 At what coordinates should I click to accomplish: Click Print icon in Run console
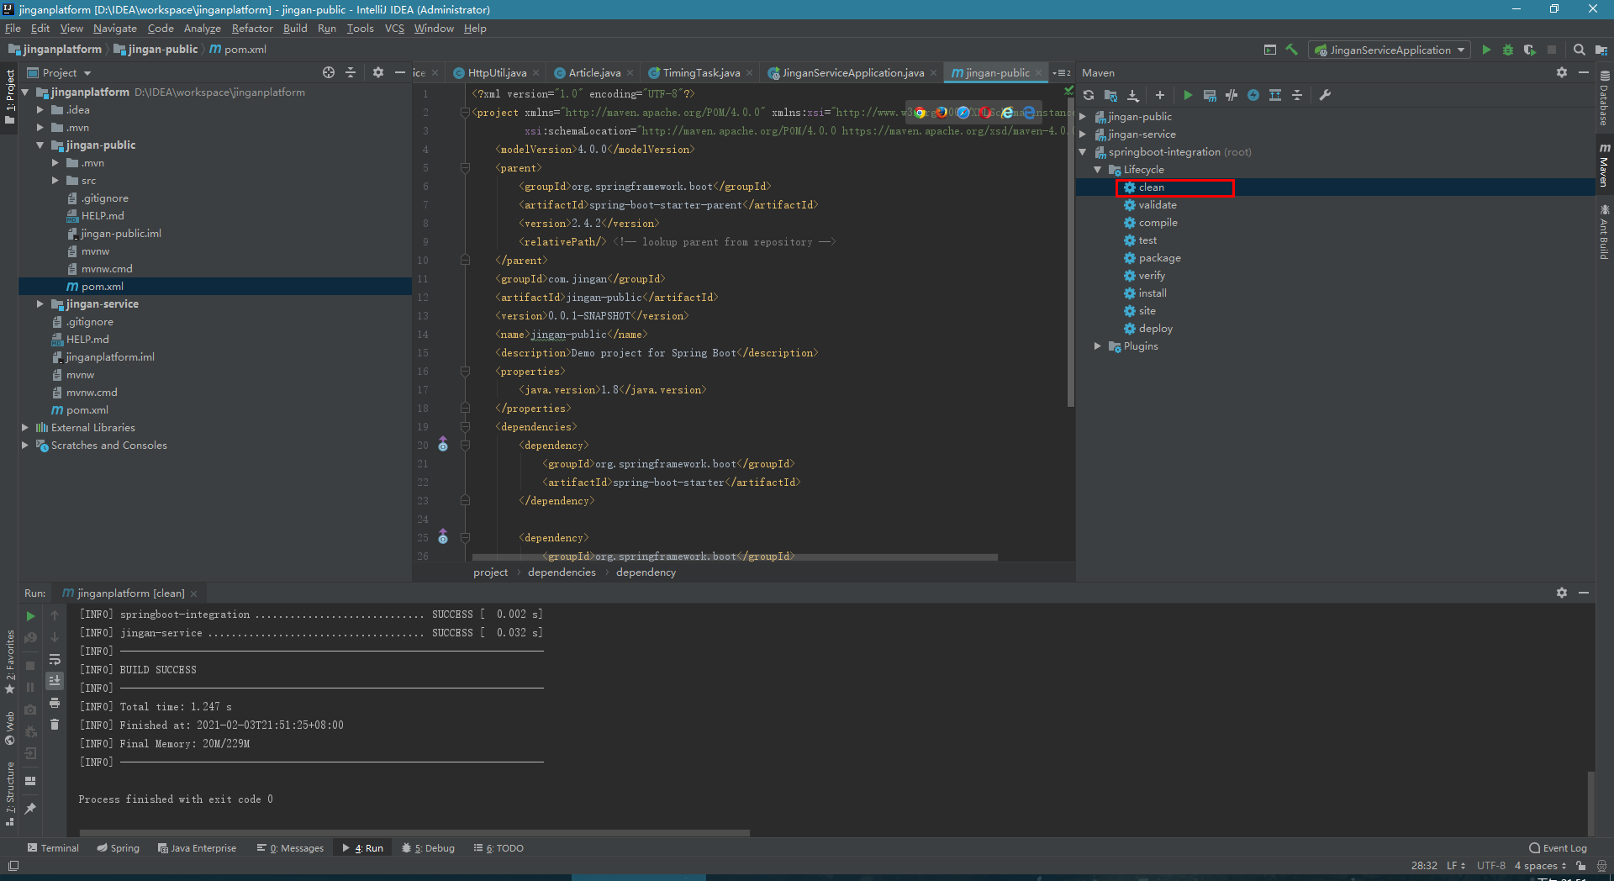point(55,703)
